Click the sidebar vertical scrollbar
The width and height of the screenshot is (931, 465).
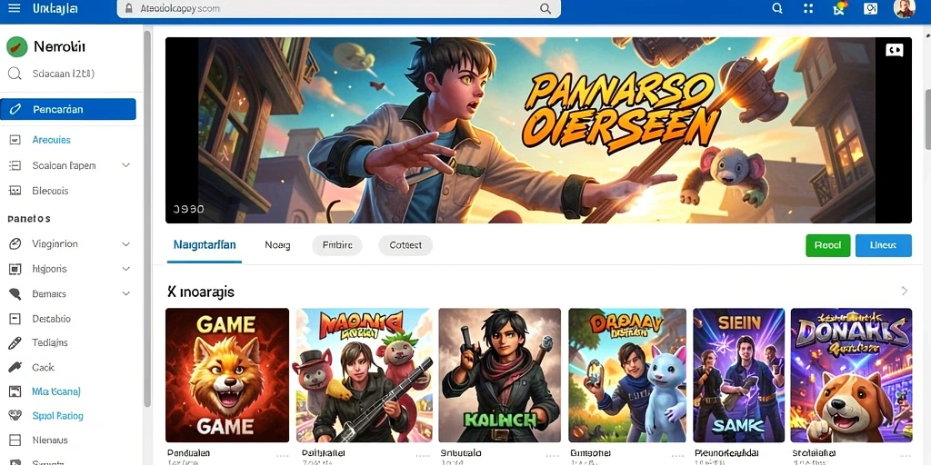coord(146,220)
